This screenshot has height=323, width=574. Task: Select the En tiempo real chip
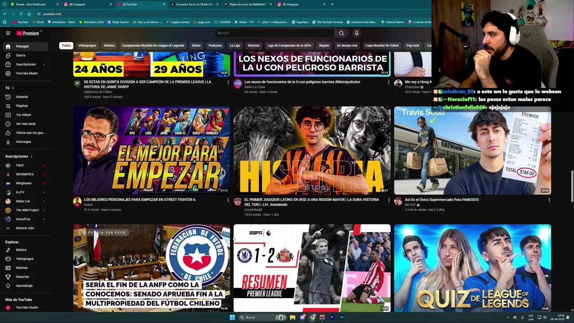pyautogui.click(x=347, y=45)
